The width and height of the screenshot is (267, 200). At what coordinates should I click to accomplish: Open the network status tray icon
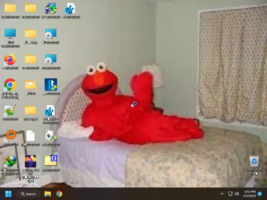[230, 194]
